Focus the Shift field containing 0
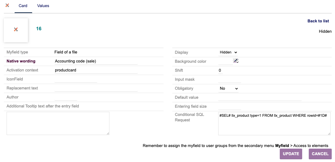Viewport: 335px width, 162px height. point(220,71)
